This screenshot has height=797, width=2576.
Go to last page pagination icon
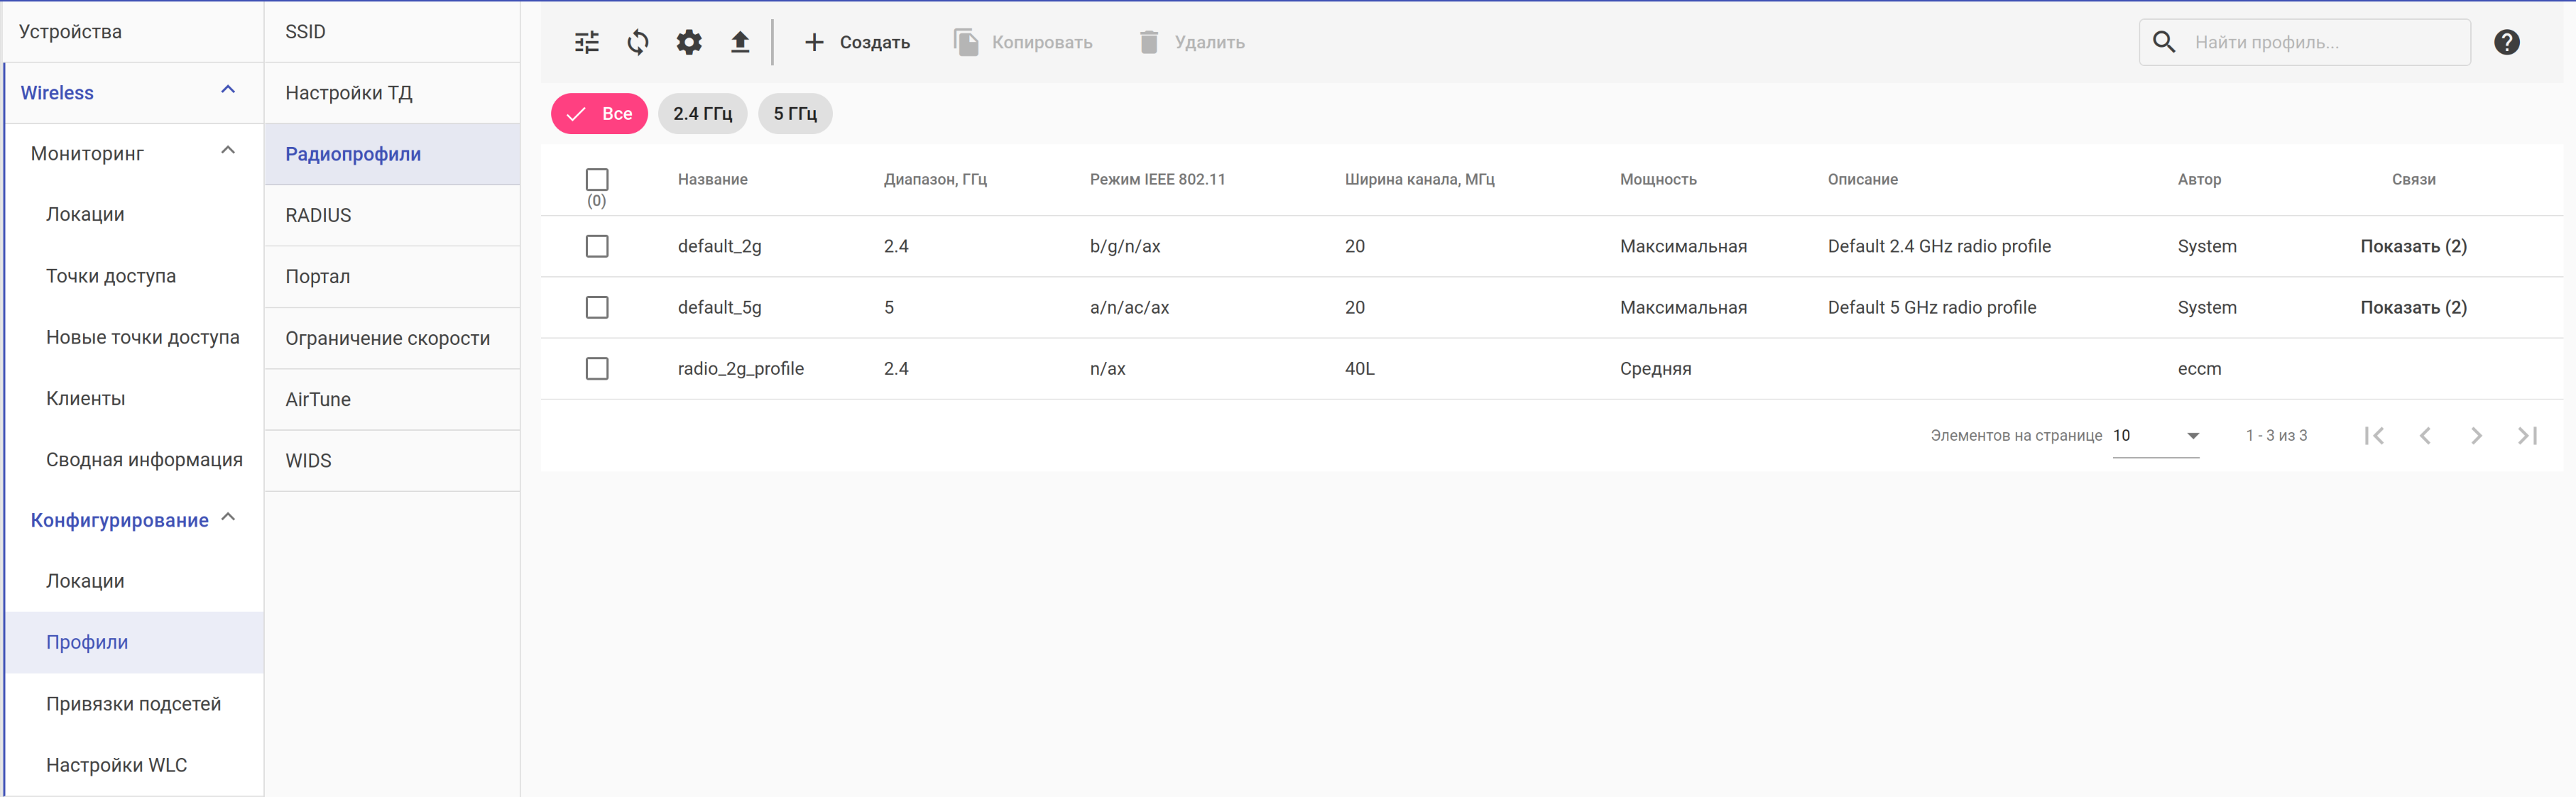click(2527, 435)
